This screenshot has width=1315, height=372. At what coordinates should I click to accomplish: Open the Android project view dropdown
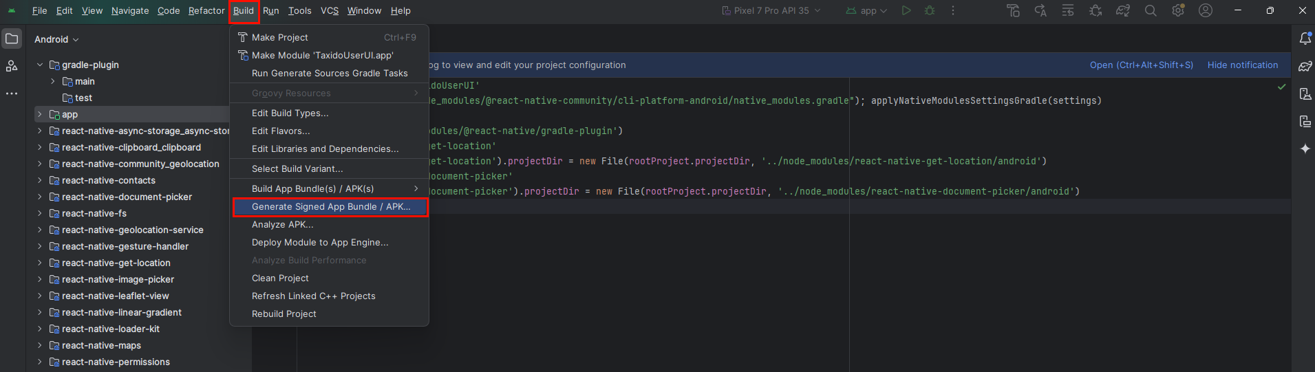(x=56, y=39)
